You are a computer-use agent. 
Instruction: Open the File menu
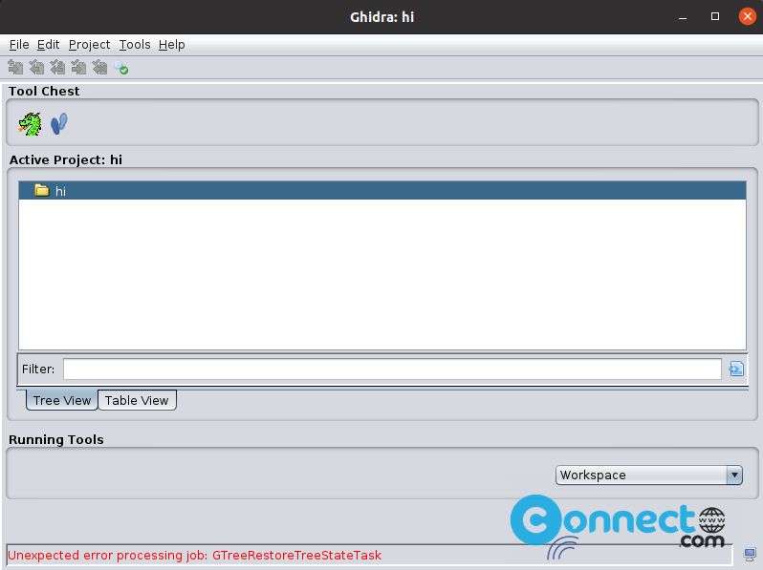coord(19,45)
